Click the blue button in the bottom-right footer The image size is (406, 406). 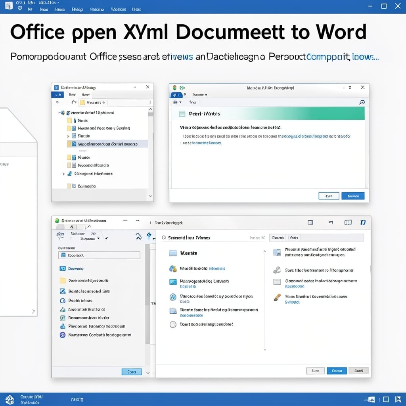click(337, 371)
